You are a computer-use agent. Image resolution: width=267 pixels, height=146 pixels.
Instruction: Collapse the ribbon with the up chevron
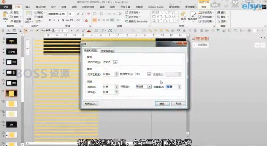[x=265, y=26]
